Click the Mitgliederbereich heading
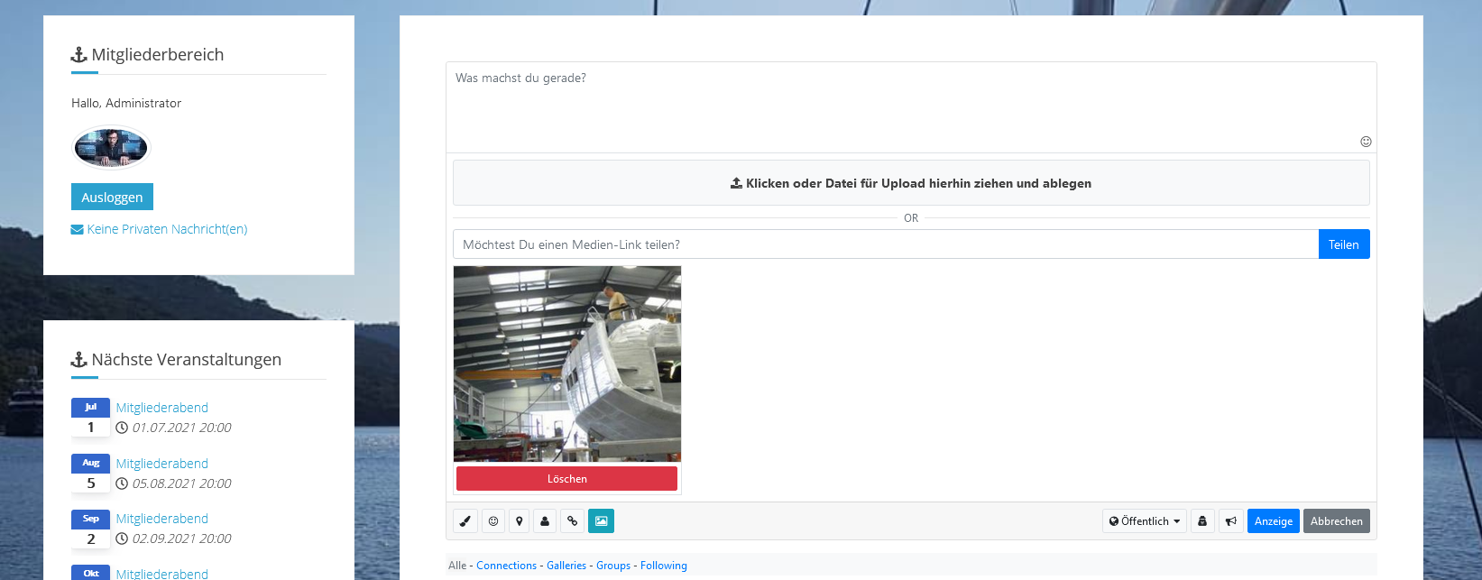 [x=158, y=54]
